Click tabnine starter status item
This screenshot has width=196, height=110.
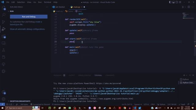[58, 104]
